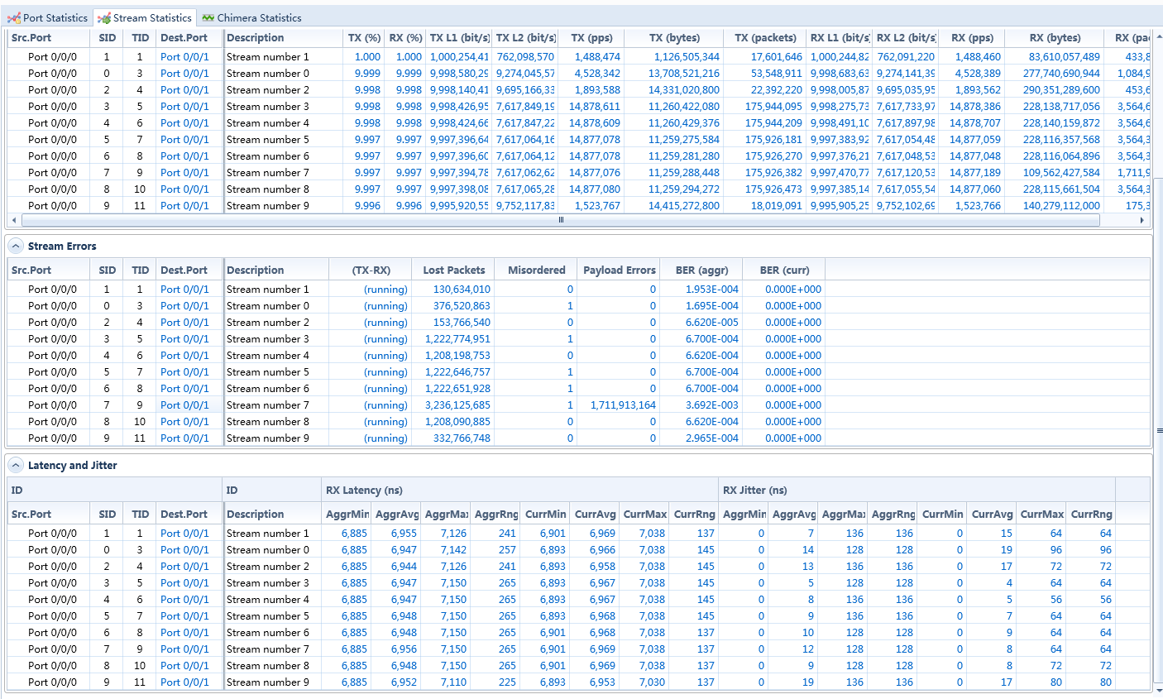This screenshot has height=699, width=1163.
Task: Select TX packets value 17,601,646
Action: 777,57
